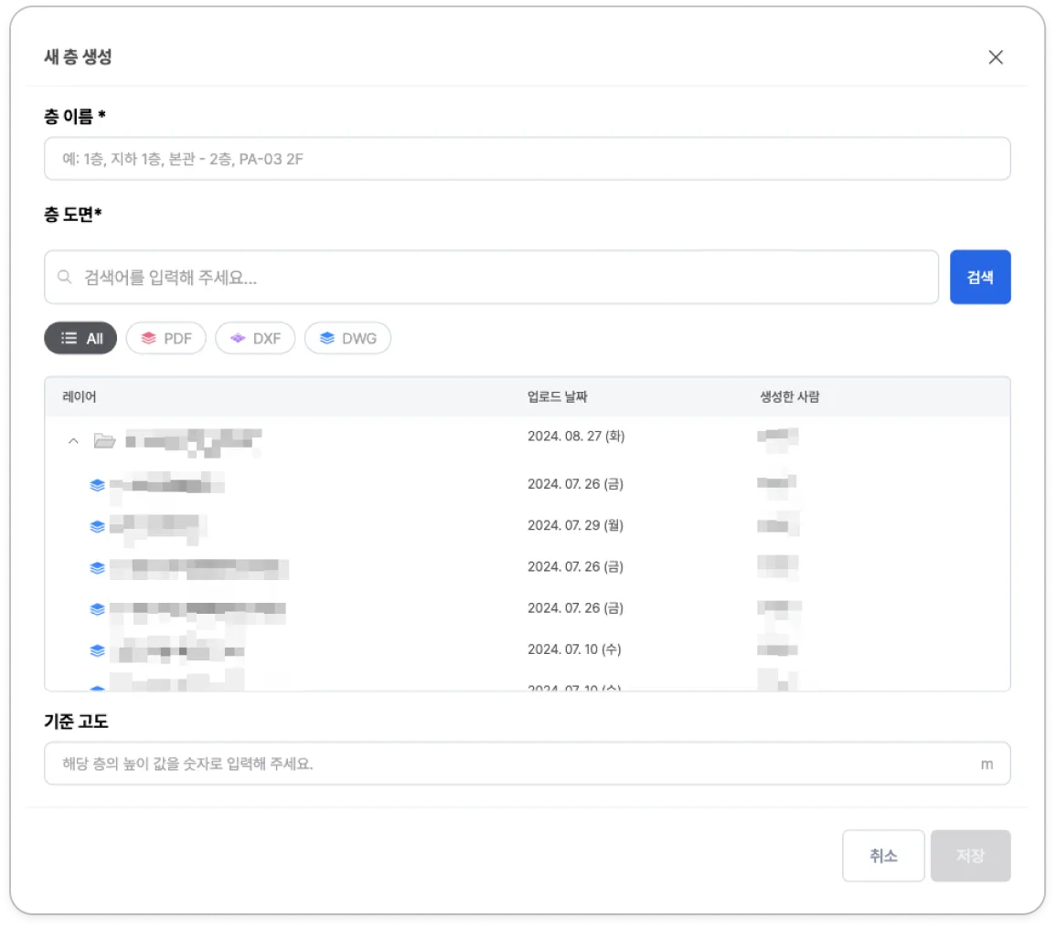The height and width of the screenshot is (928, 1056).
Task: Click the blue 검색 button
Action: [x=980, y=278]
